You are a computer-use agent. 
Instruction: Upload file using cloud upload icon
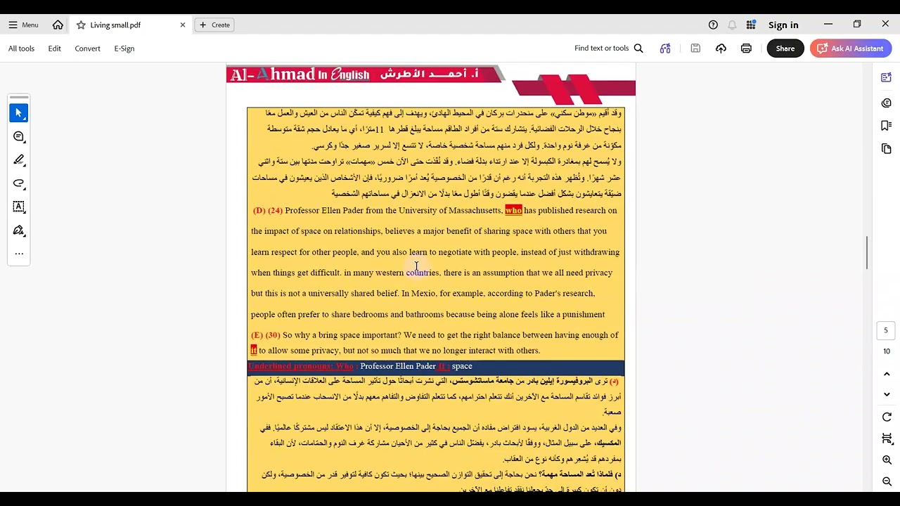tap(721, 48)
